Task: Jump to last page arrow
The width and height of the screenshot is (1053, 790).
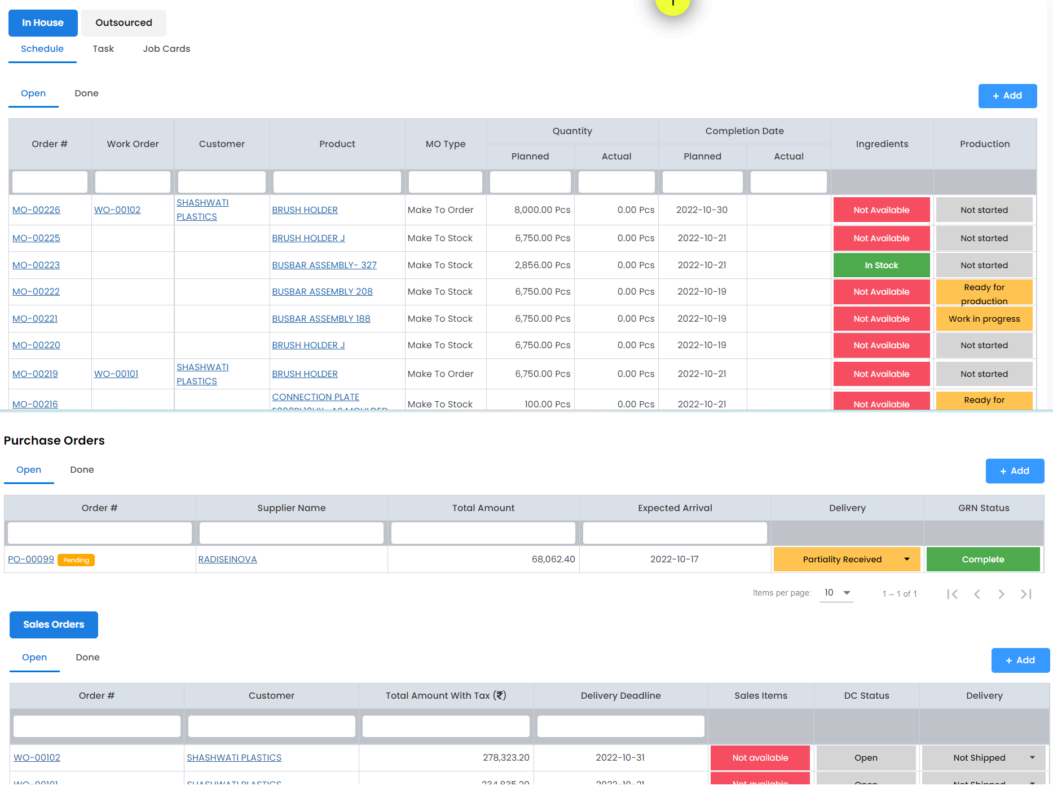Action: click(1026, 594)
